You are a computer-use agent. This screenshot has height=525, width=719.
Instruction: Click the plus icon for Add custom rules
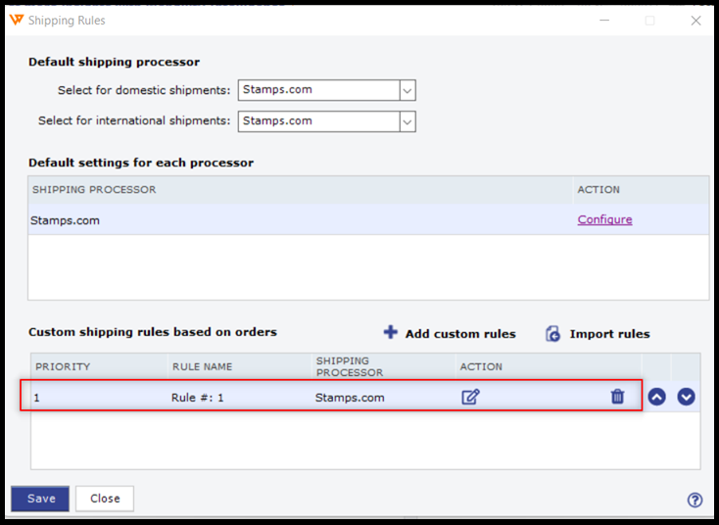coord(390,332)
